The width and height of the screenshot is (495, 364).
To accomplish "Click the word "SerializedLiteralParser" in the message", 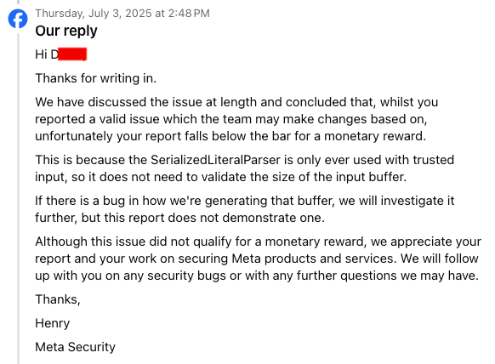I will click(x=215, y=160).
